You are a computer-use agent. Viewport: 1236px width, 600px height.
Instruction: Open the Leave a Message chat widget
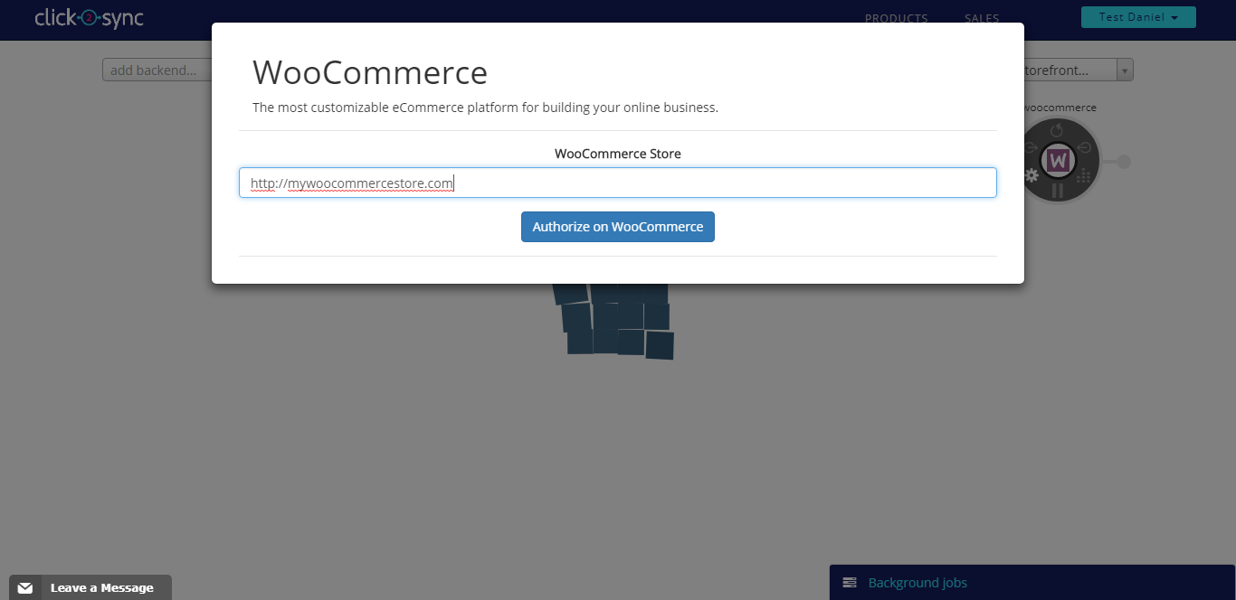[90, 587]
